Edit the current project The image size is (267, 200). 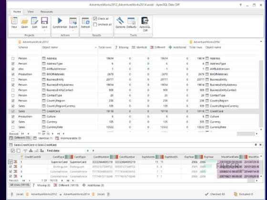pyautogui.click(x=34, y=23)
